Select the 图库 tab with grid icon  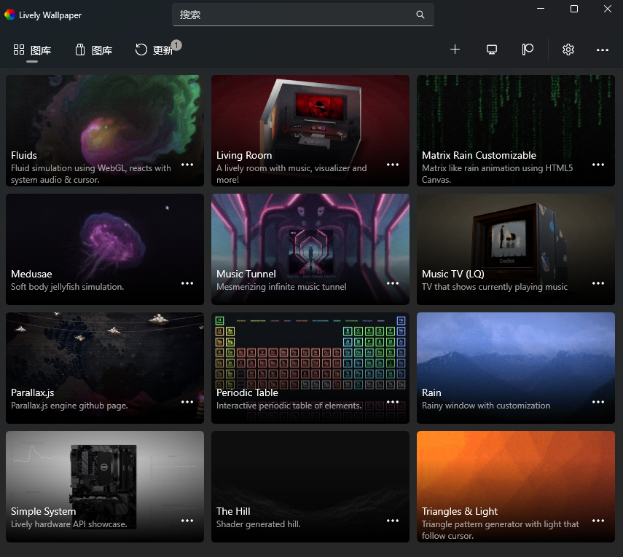[x=32, y=50]
